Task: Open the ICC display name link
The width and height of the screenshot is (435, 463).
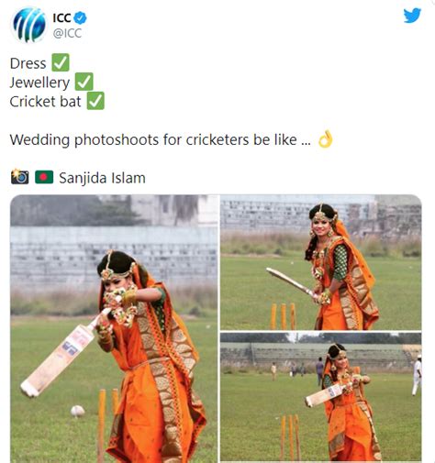Action: [62, 18]
